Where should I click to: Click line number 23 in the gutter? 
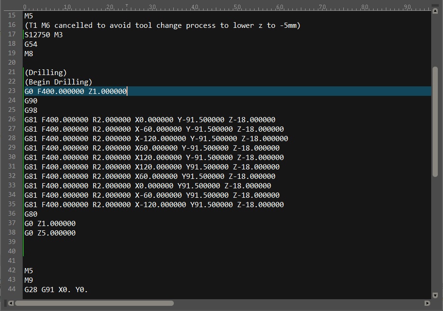[x=12, y=91]
